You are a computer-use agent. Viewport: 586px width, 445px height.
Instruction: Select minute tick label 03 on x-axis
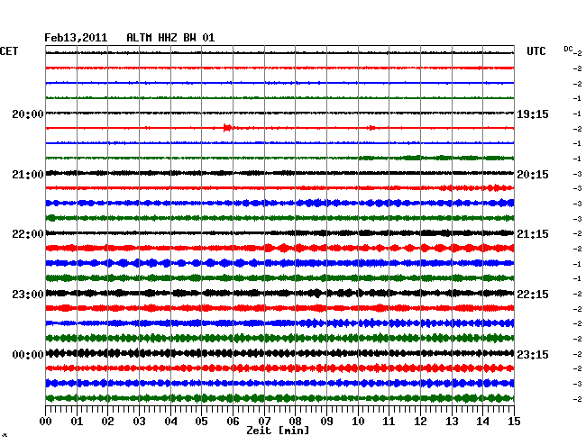(x=139, y=422)
